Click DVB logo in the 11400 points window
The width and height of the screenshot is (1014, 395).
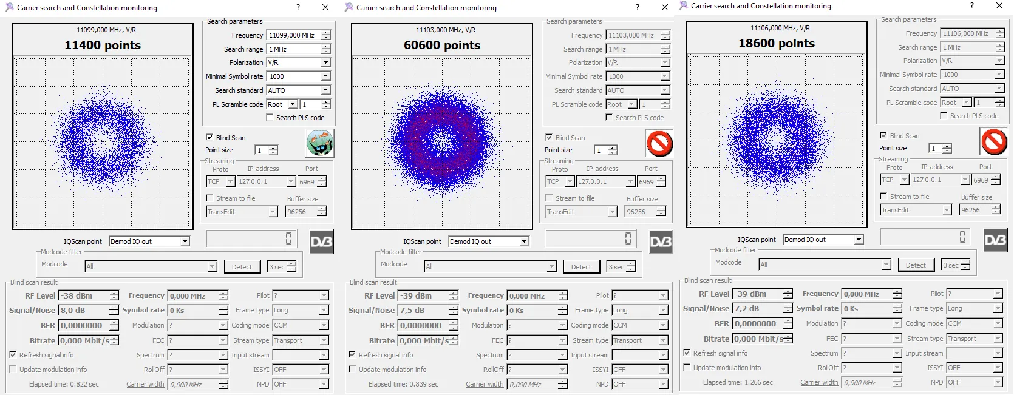321,241
